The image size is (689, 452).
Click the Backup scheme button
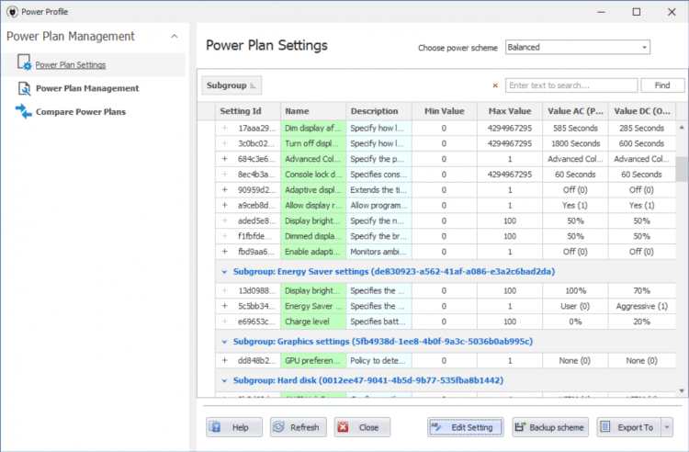click(x=549, y=427)
